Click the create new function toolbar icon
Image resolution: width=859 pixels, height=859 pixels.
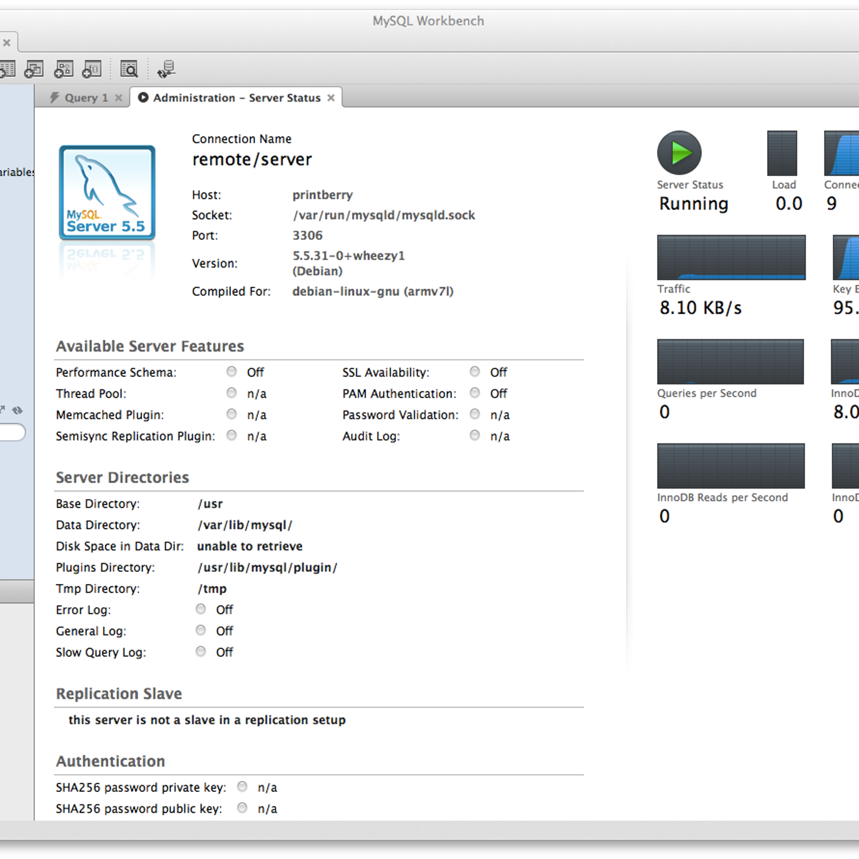tap(92, 69)
